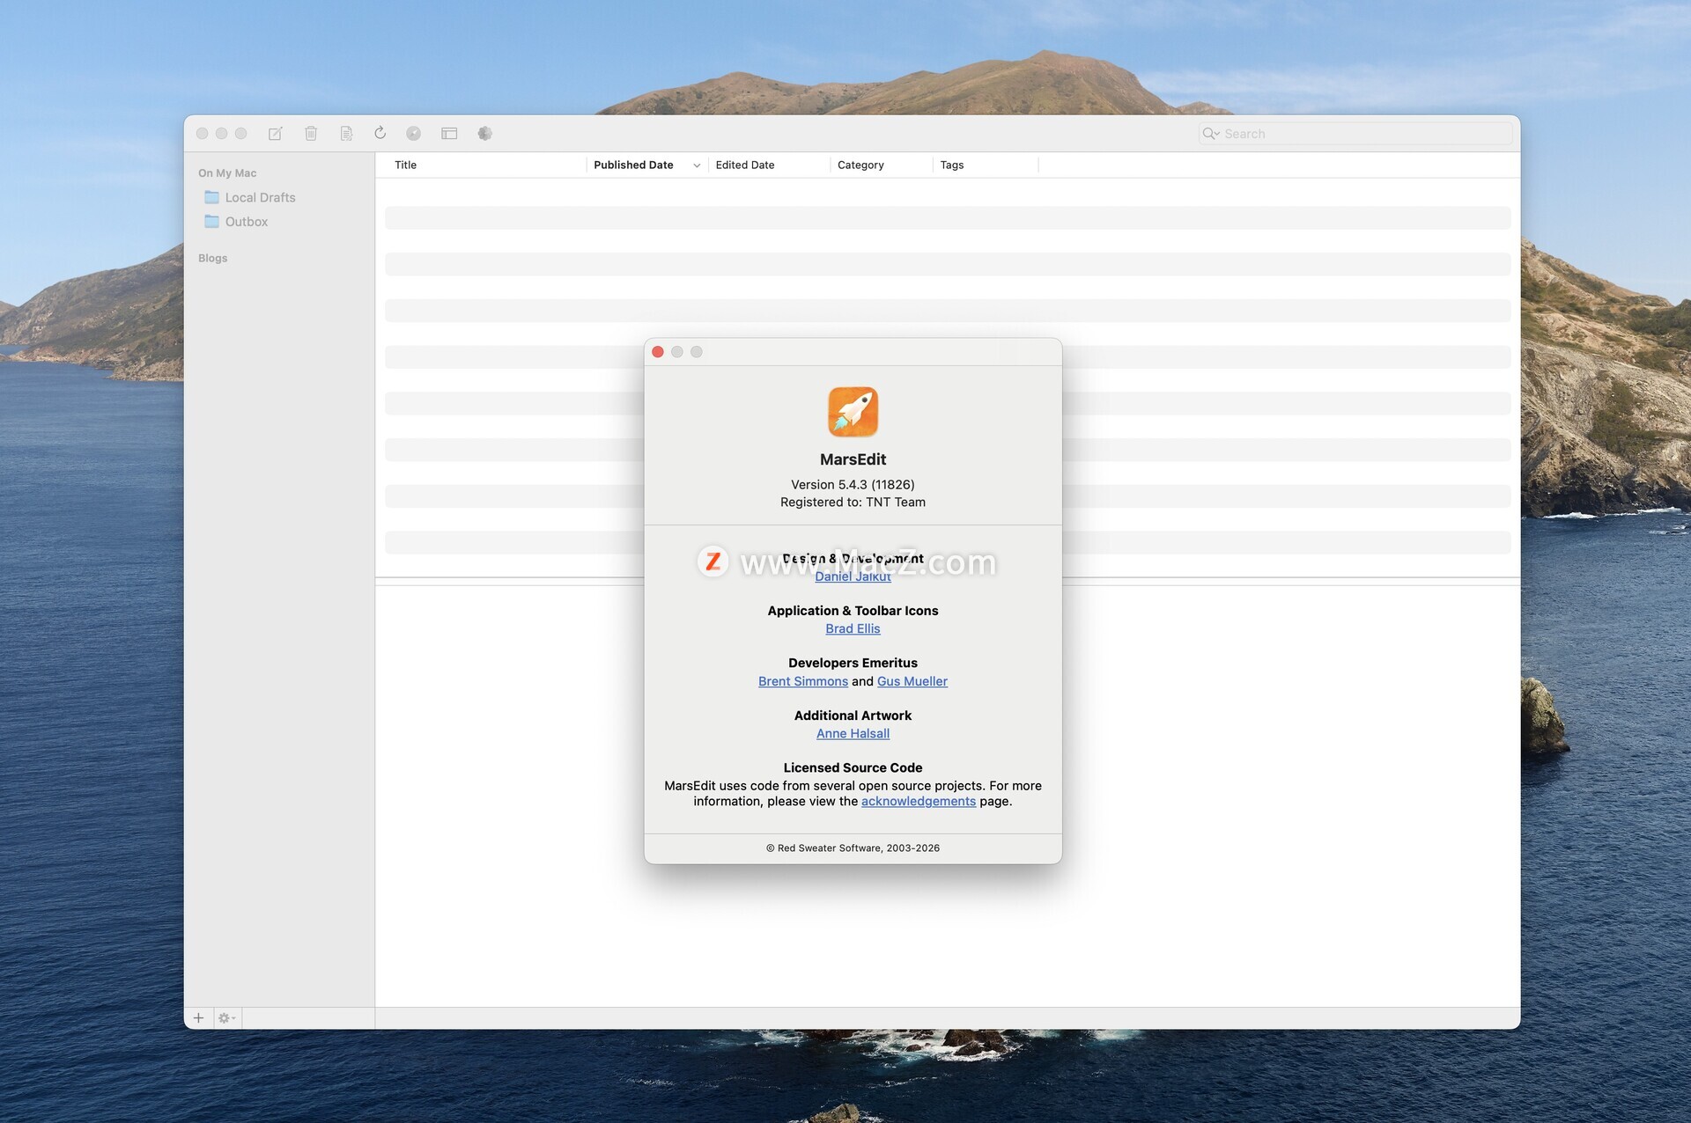
Task: Open the Media Manager flower icon
Action: [x=484, y=134]
